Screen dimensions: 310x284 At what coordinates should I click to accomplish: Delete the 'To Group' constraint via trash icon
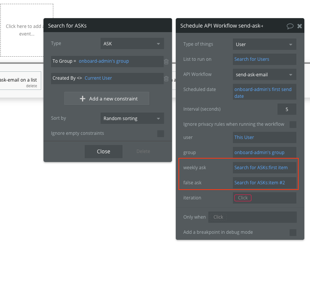click(166, 62)
